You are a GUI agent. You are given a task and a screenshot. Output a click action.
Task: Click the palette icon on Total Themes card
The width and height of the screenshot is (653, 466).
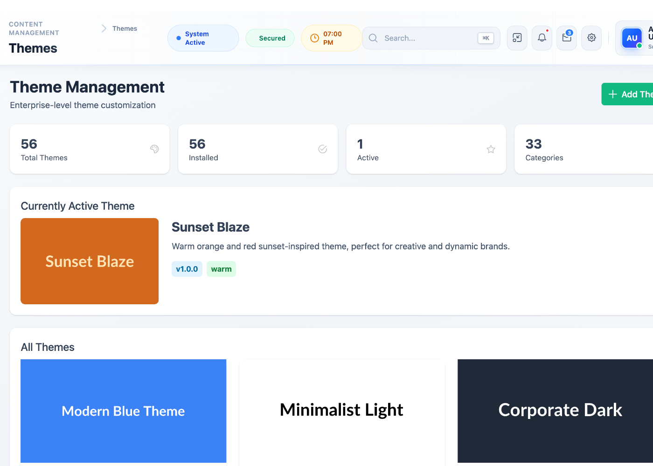154,149
